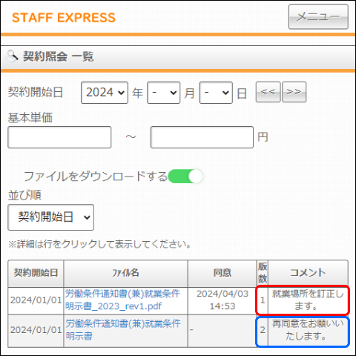Select the comment 就業場所を訂正します。 cell
356x356 pixels.
pyautogui.click(x=308, y=300)
